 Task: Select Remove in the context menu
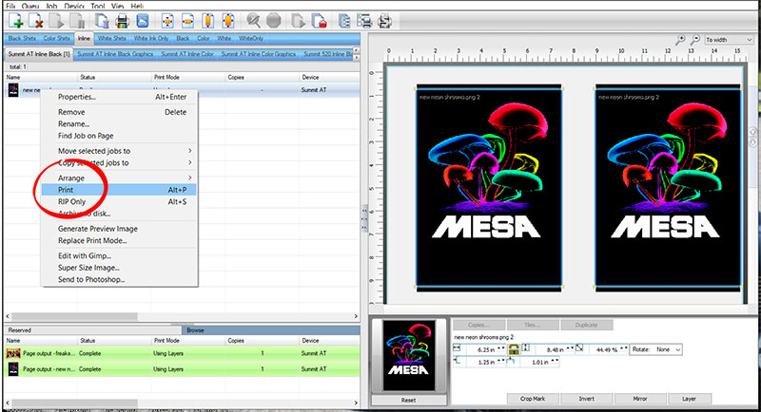(119, 112)
